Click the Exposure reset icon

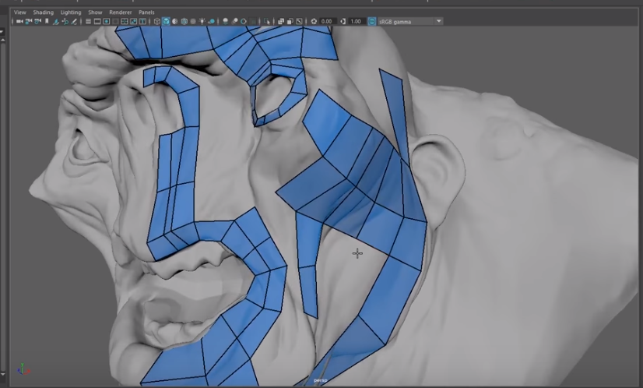coord(314,21)
